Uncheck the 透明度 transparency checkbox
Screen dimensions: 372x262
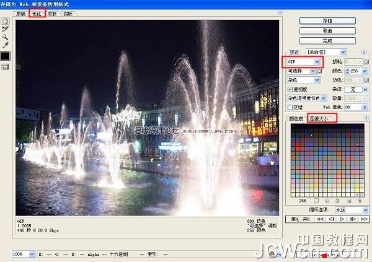(290, 89)
